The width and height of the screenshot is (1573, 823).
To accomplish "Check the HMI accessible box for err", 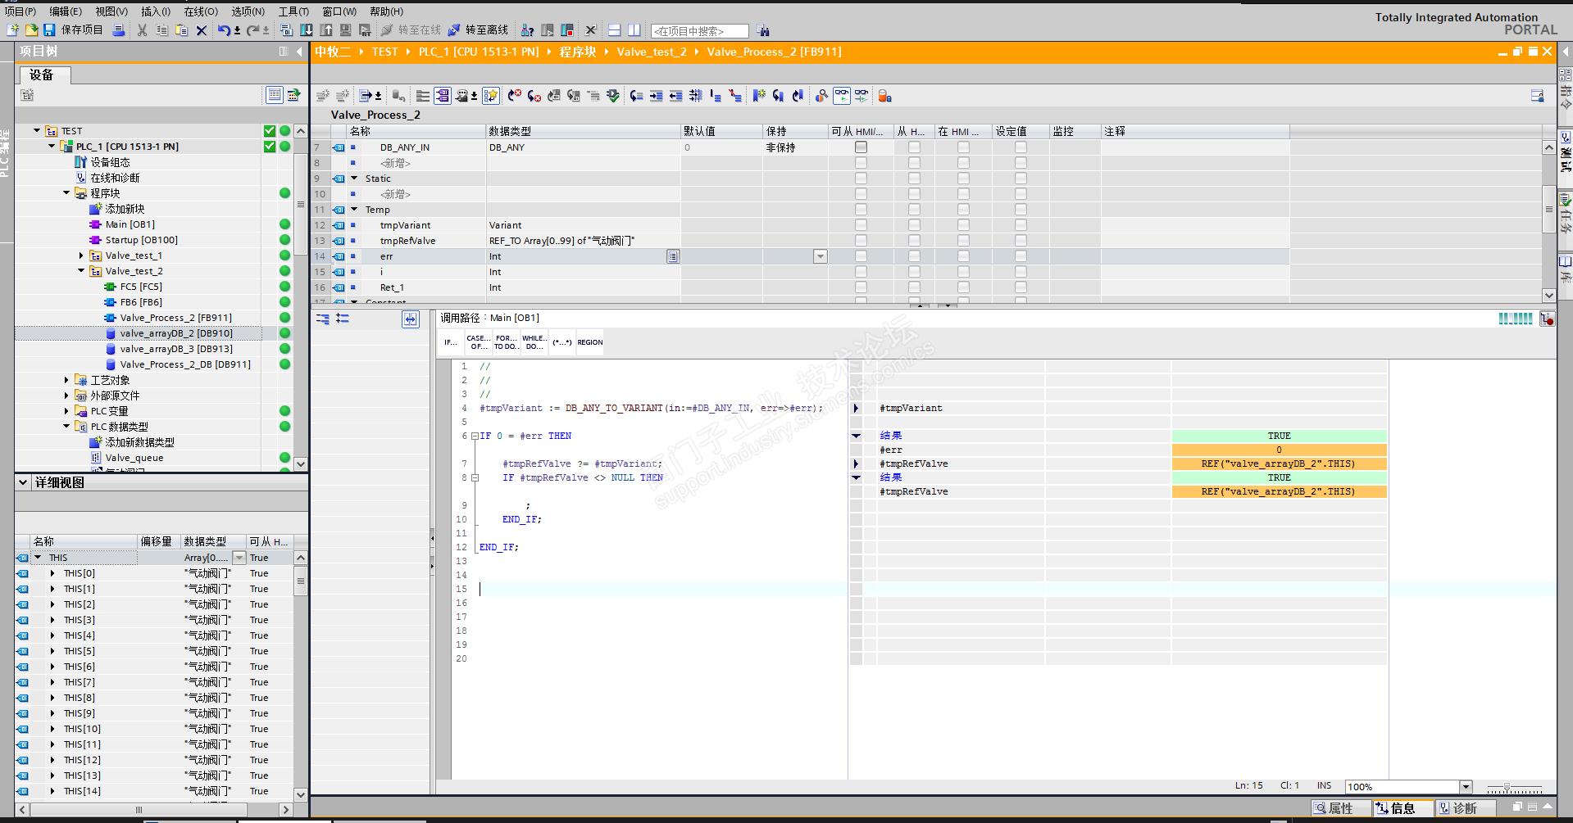I will [861, 256].
